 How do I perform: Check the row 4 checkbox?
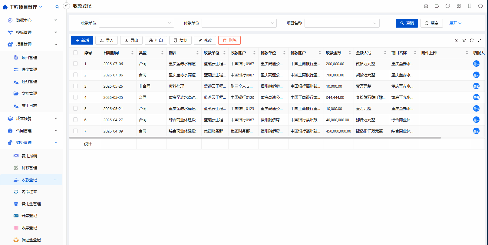tap(75, 97)
